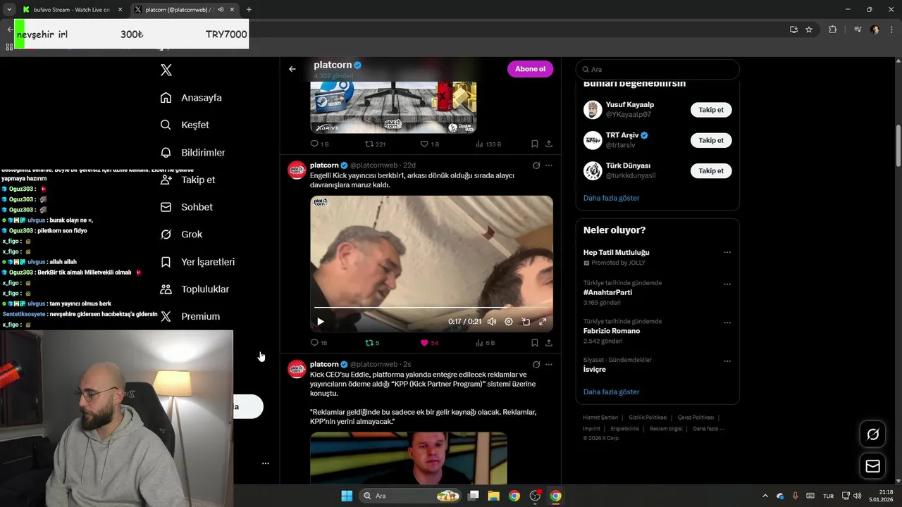Open the Windows Start menu

(347, 496)
